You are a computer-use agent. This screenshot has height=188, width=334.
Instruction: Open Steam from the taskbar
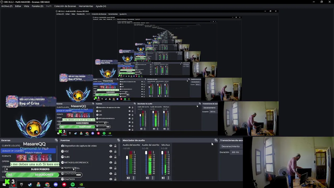click(30, 185)
